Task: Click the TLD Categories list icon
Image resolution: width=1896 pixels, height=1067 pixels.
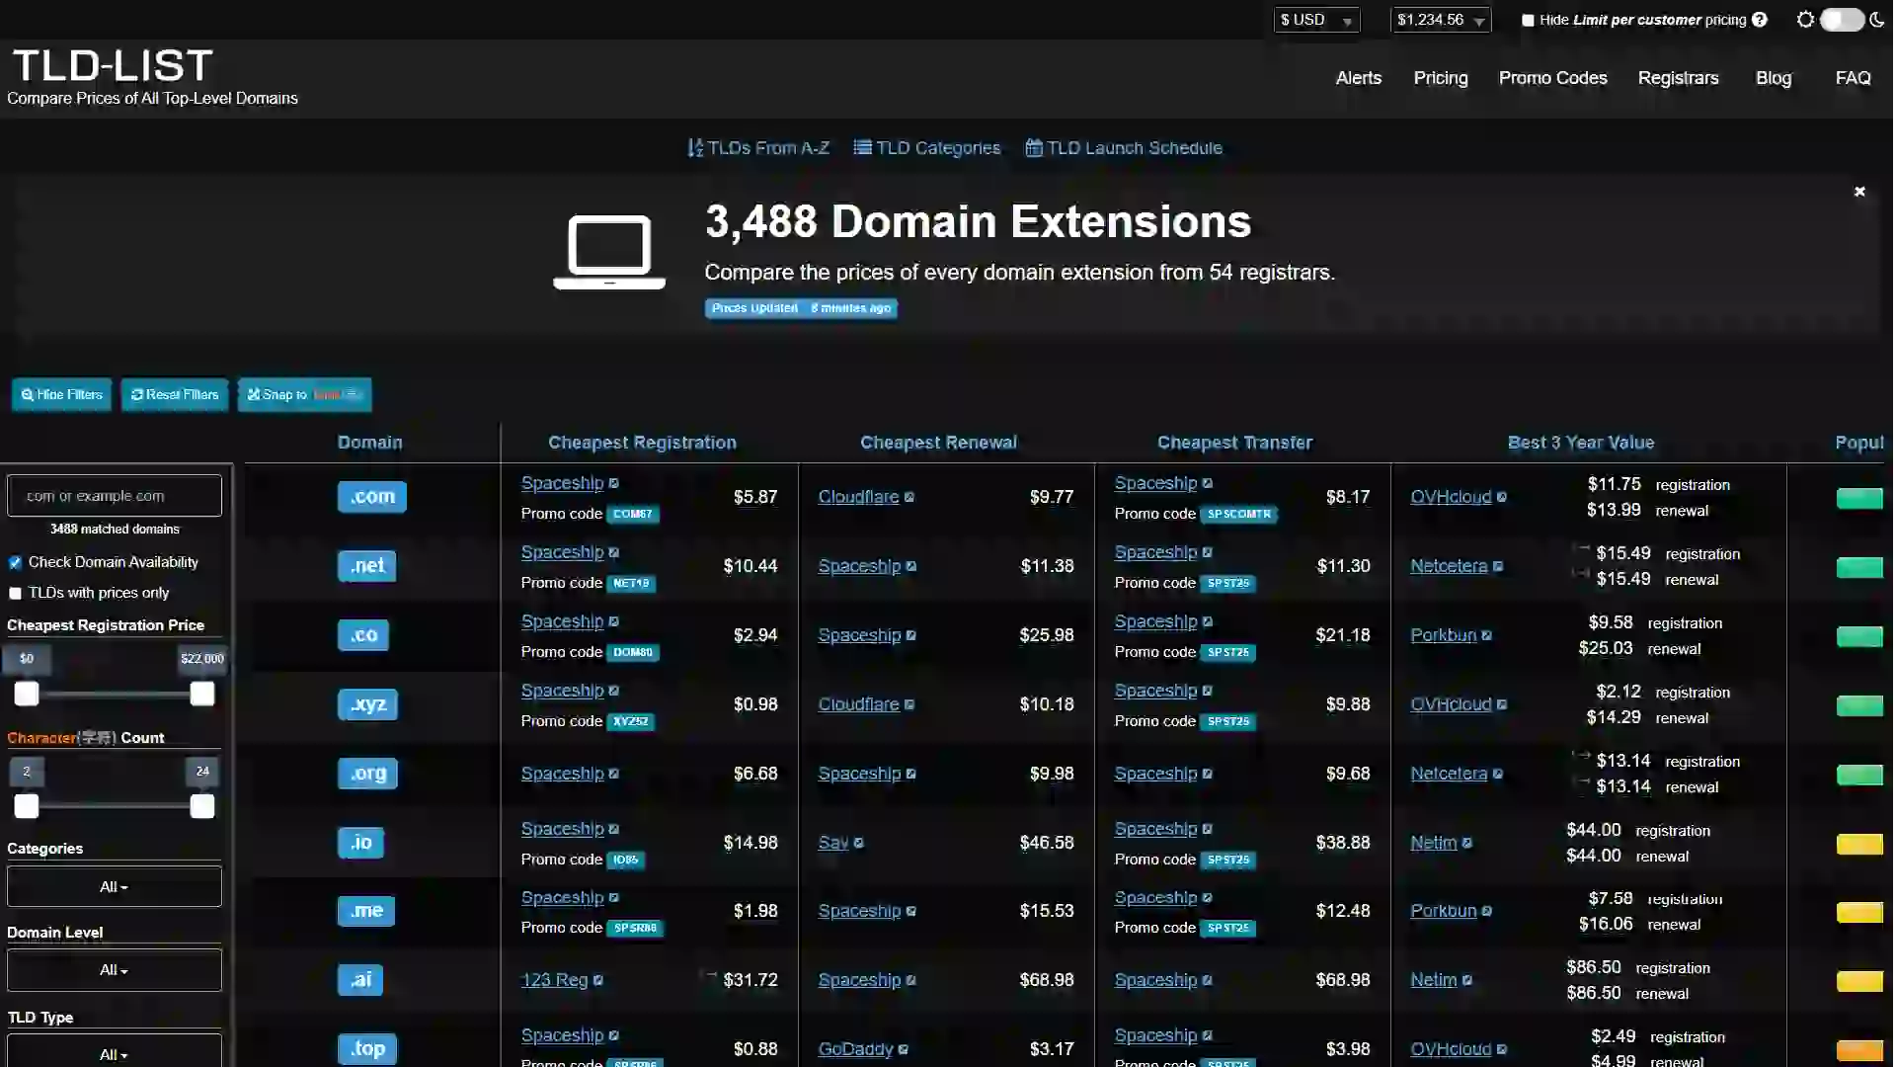Action: point(862,148)
